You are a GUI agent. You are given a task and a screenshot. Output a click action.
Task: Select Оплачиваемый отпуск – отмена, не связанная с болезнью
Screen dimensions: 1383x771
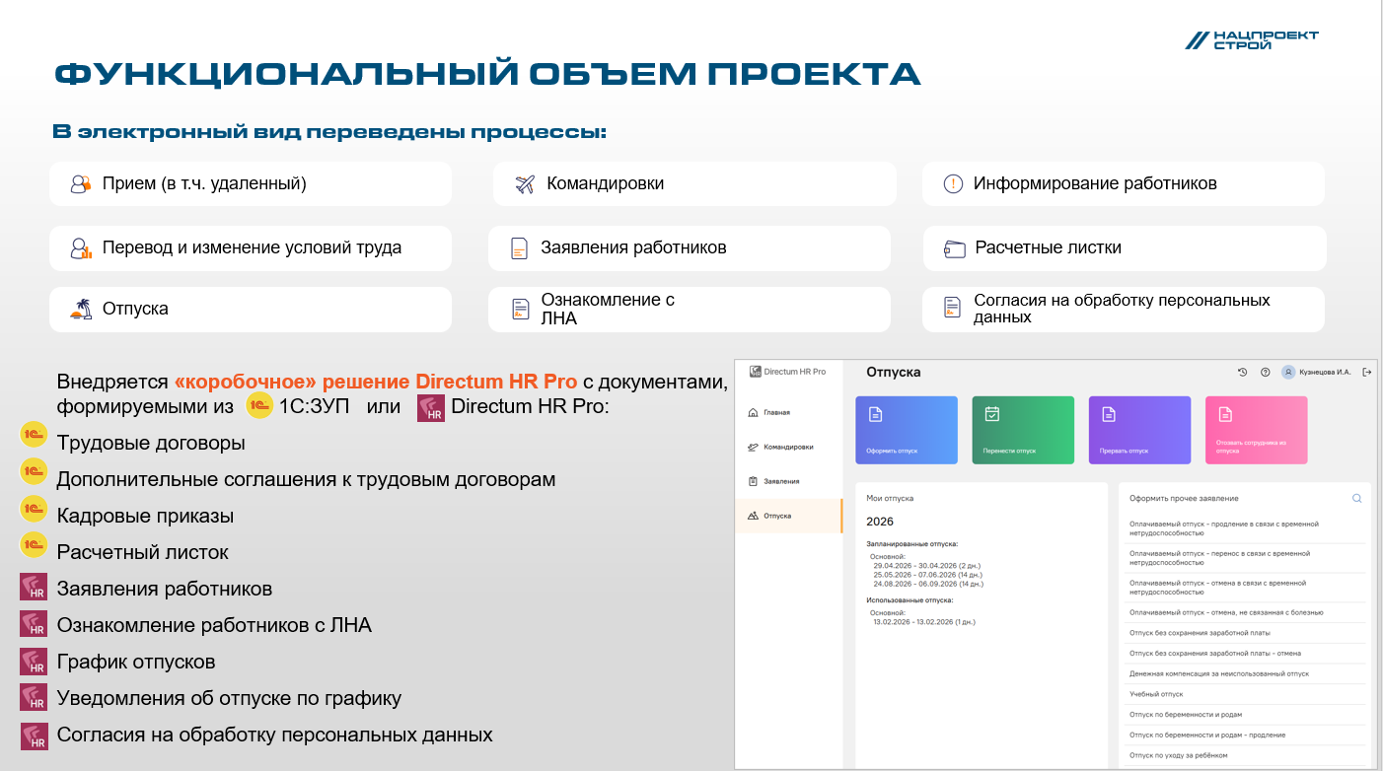[x=1247, y=612]
